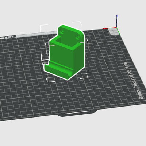
Task: Click the Bambu Textured PEI Plate label
Action: 134,81
